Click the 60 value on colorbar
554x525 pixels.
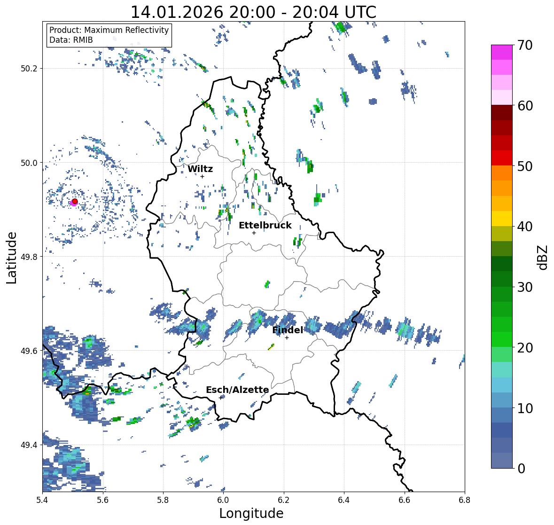tap(525, 106)
